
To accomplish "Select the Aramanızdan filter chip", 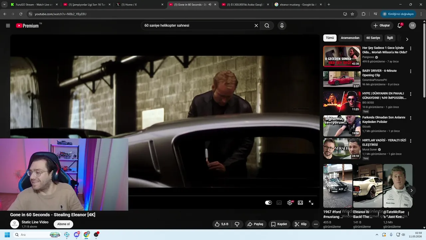I will [x=350, y=38].
